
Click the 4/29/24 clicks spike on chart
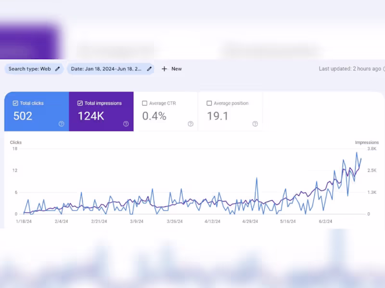click(257, 178)
